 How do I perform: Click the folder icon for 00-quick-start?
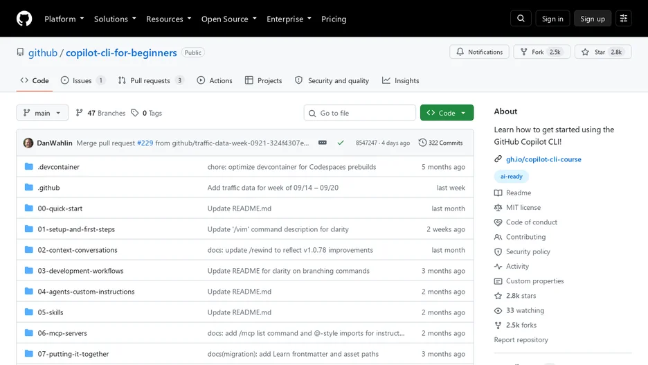tap(28, 208)
